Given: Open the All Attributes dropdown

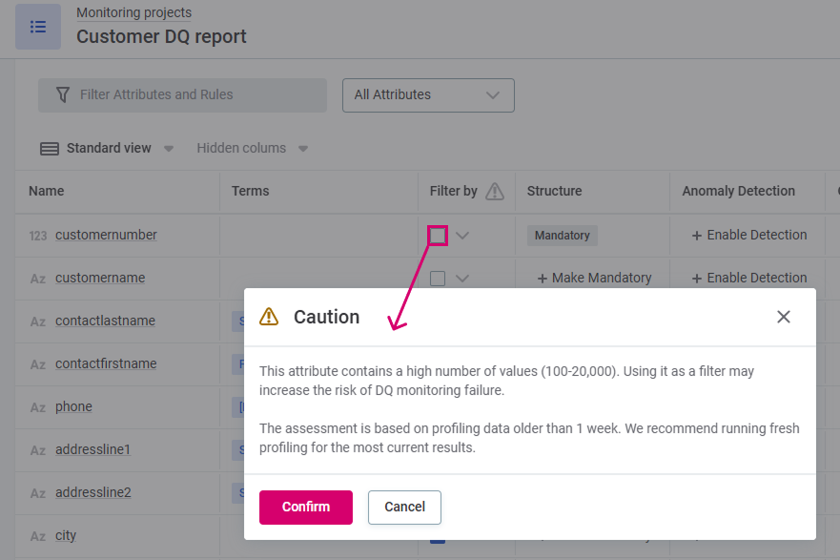Looking at the screenshot, I should click(427, 95).
